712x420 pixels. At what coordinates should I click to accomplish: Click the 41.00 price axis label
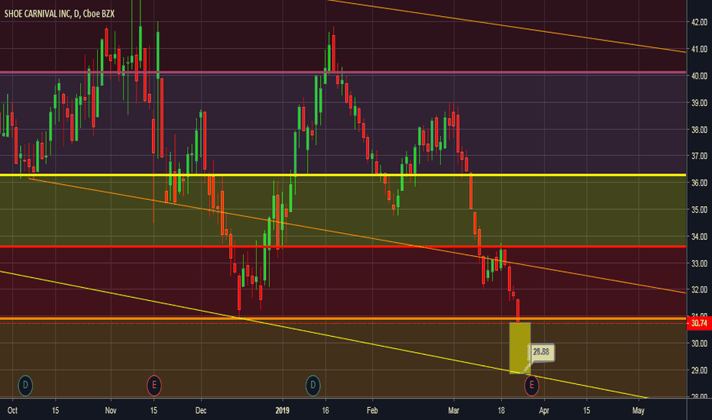tap(699, 49)
